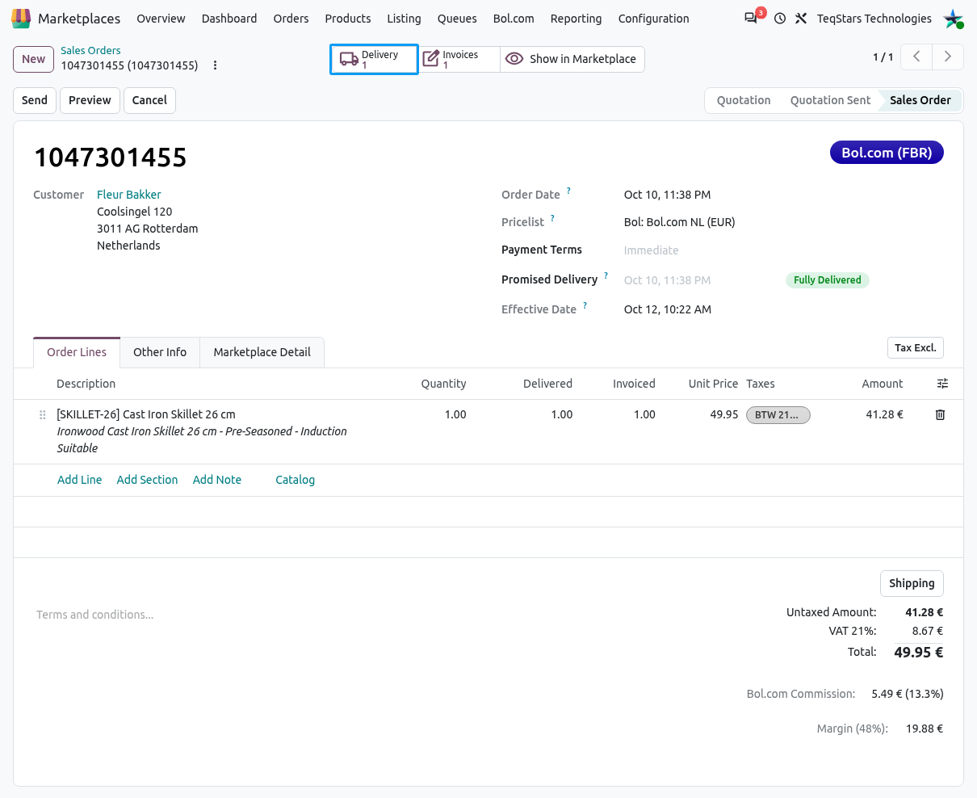Select the Quotation Sent status stage
Image resolution: width=977 pixels, height=798 pixels.
point(830,100)
